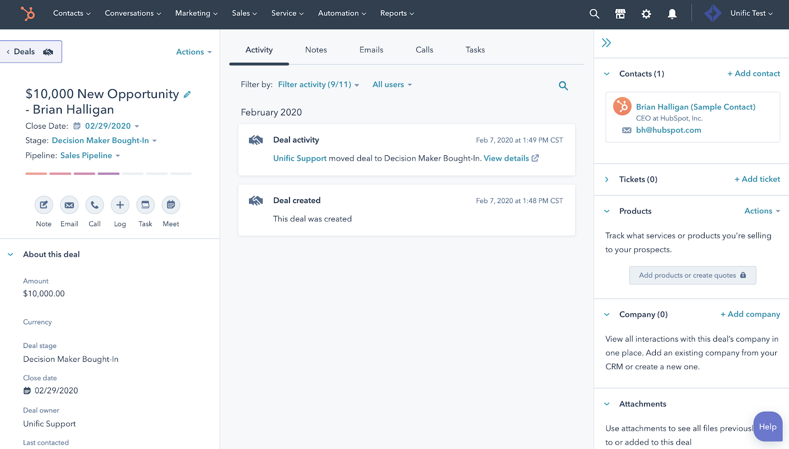Collapse the Attachments section
This screenshot has height=449, width=789.
[607, 404]
